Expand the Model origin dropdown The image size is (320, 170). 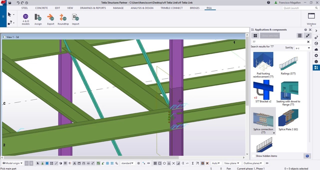tap(12, 163)
